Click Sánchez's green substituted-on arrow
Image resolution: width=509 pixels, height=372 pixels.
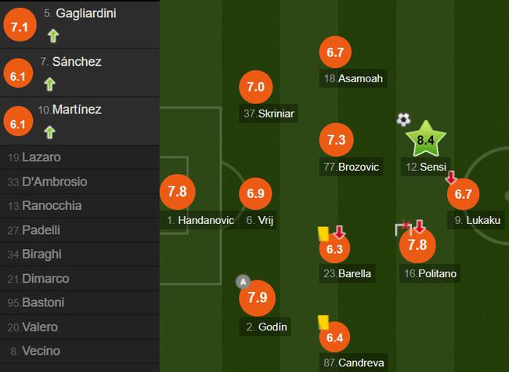(49, 84)
